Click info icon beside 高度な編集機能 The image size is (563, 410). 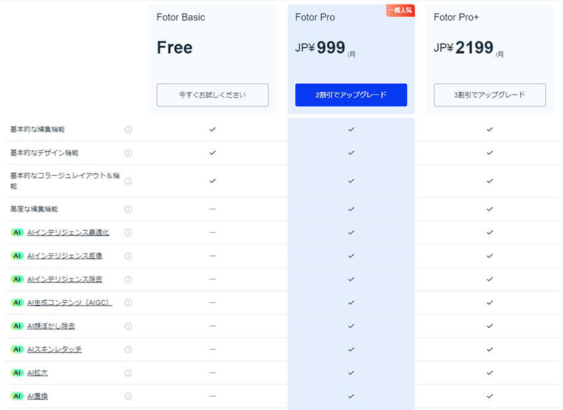coord(128,209)
